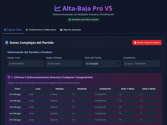Image resolution: width=167 pixels, height=125 pixels.
Task: Click first row Goles 2ª Mitad field
Action: (x=149, y=94)
